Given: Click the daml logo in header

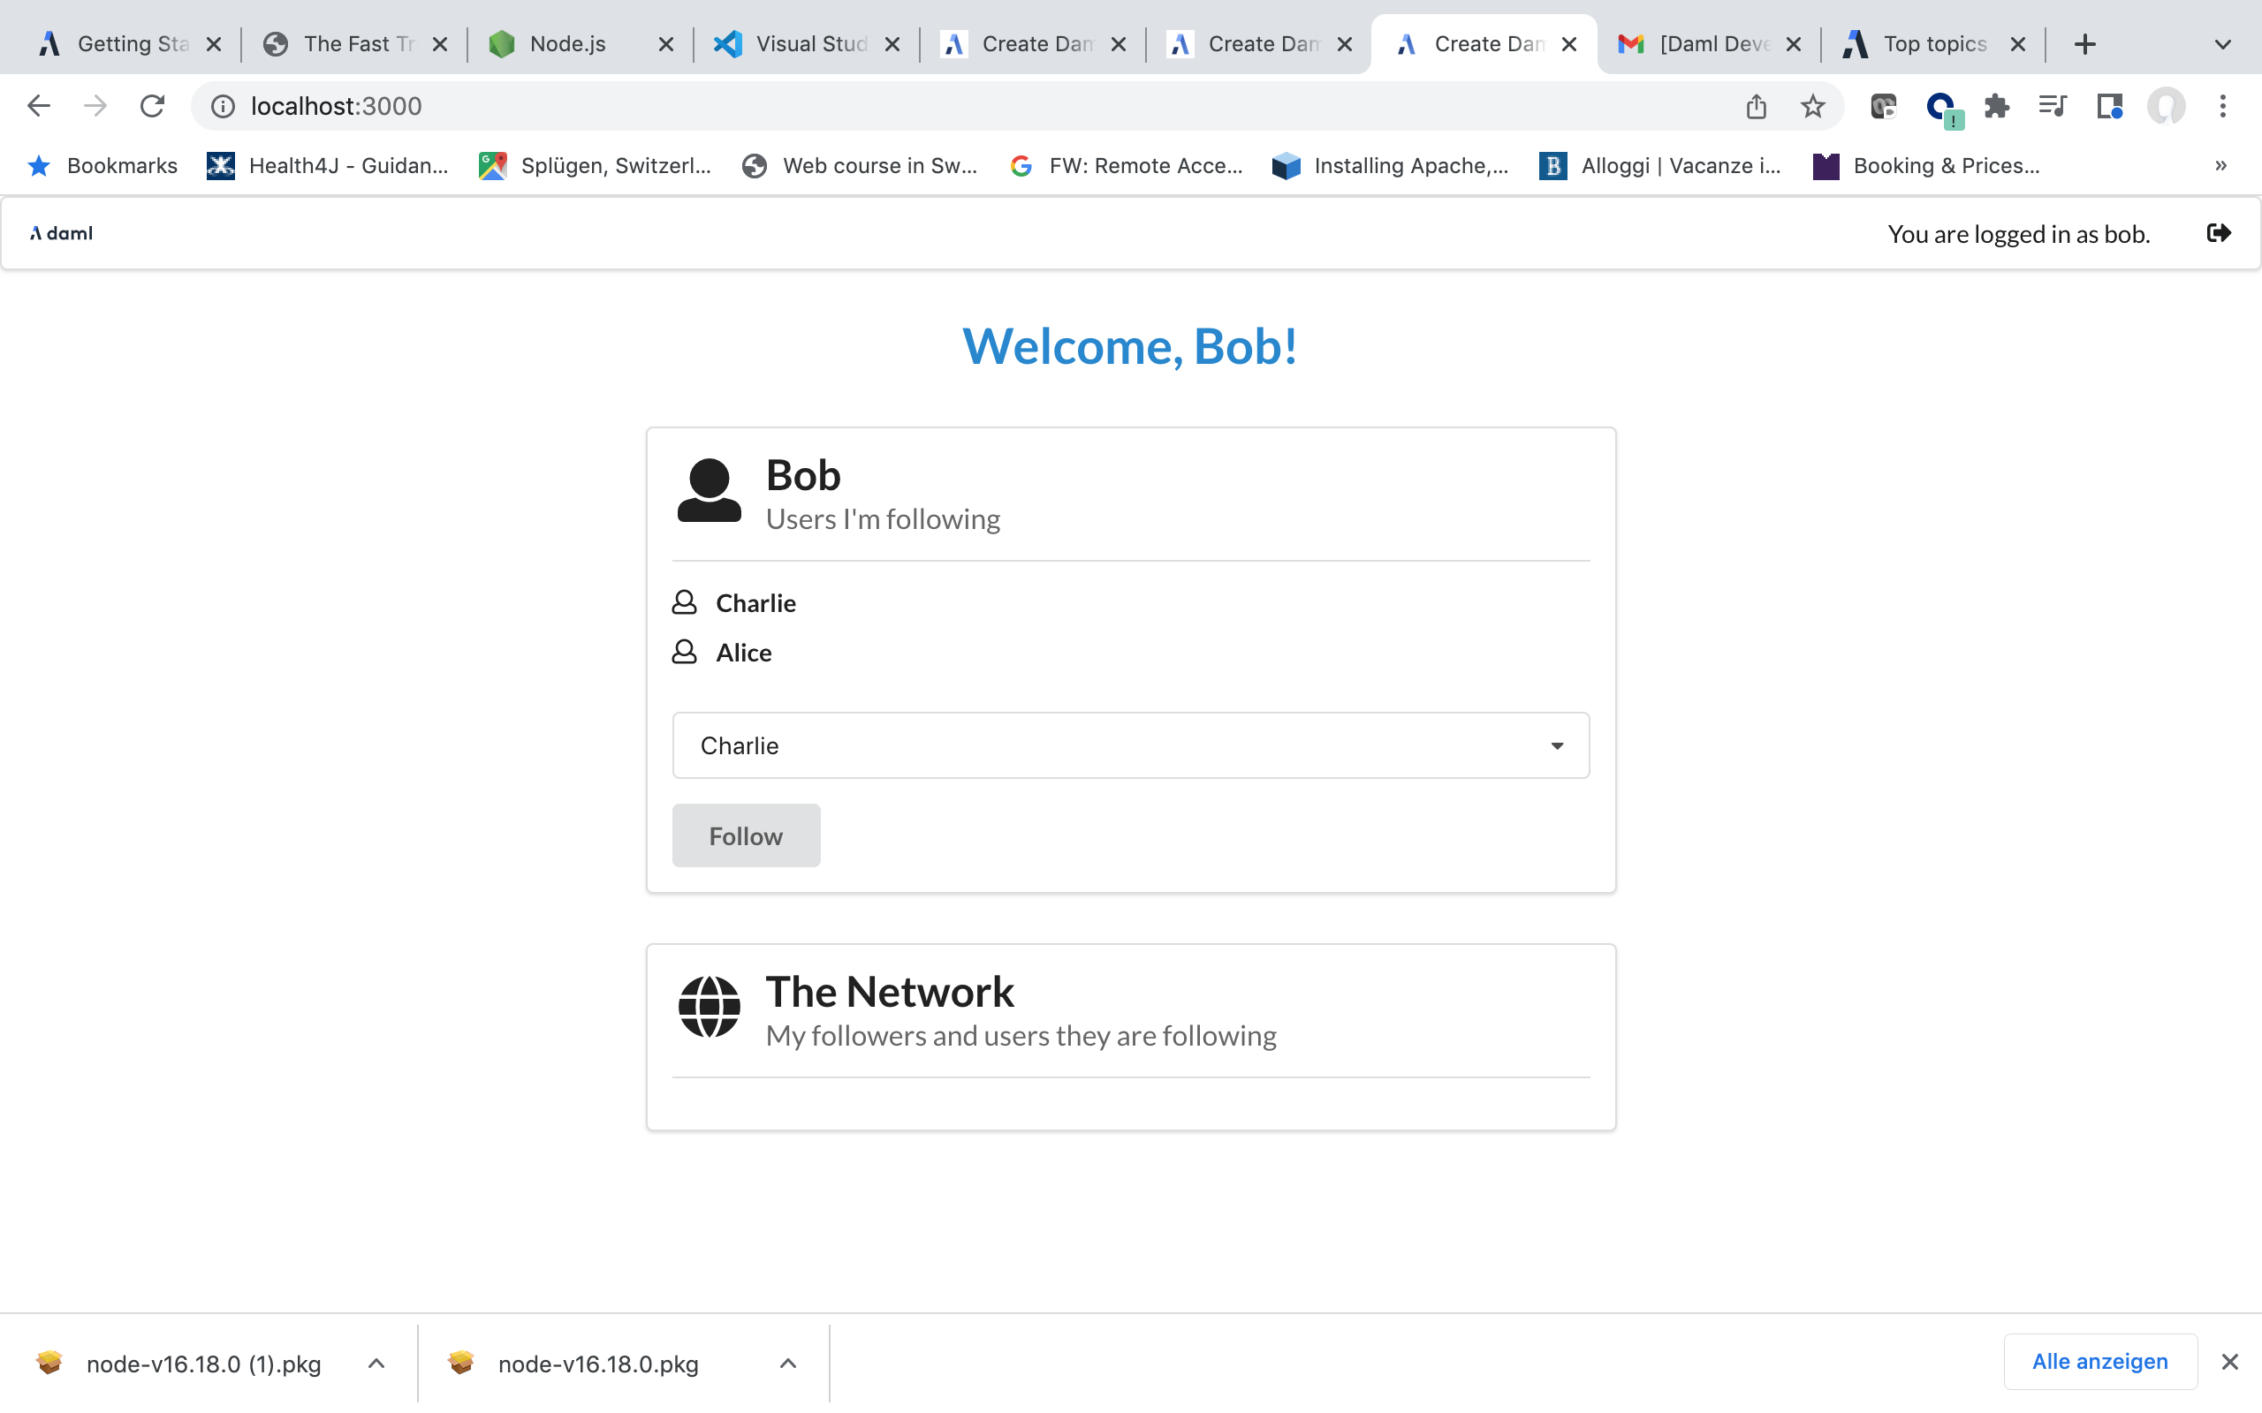Looking at the screenshot, I should click(x=62, y=232).
